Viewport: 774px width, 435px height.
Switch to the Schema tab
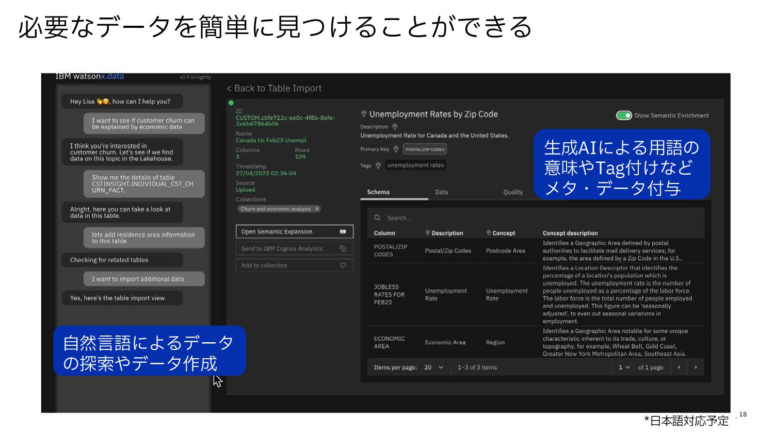click(378, 192)
